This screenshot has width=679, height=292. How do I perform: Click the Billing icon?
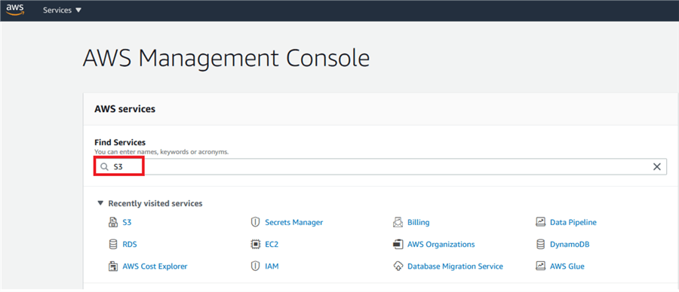click(x=398, y=223)
